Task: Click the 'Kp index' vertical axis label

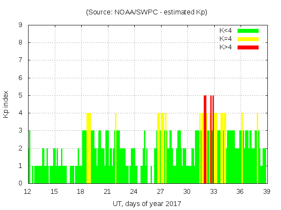Action: pyautogui.click(x=6, y=105)
